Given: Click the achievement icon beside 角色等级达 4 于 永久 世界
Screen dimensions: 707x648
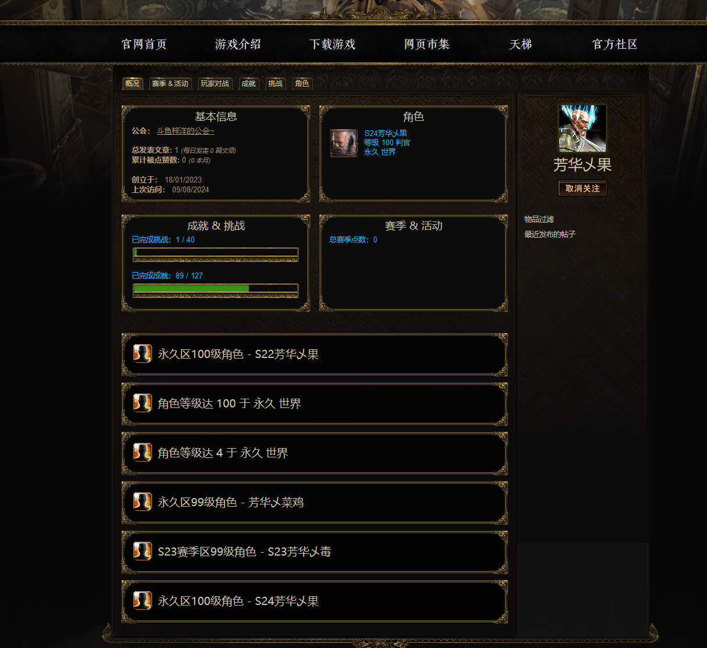Looking at the screenshot, I should 142,452.
